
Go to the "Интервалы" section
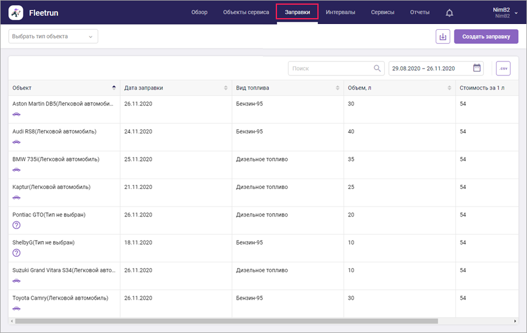(x=340, y=12)
